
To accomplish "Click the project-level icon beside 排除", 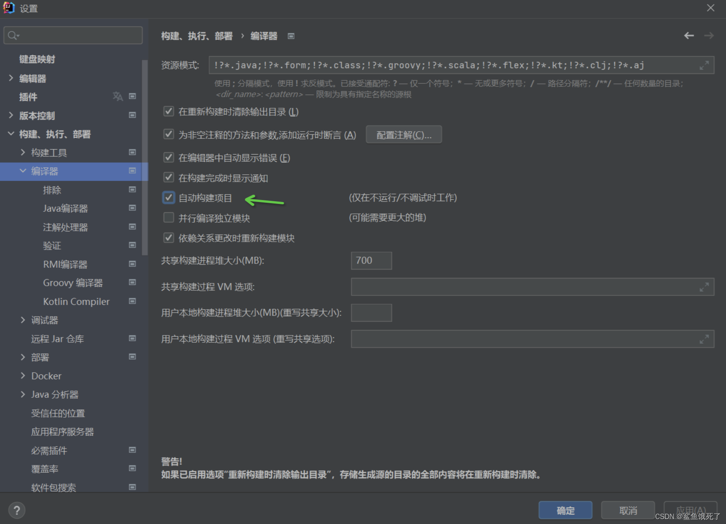I will [132, 189].
